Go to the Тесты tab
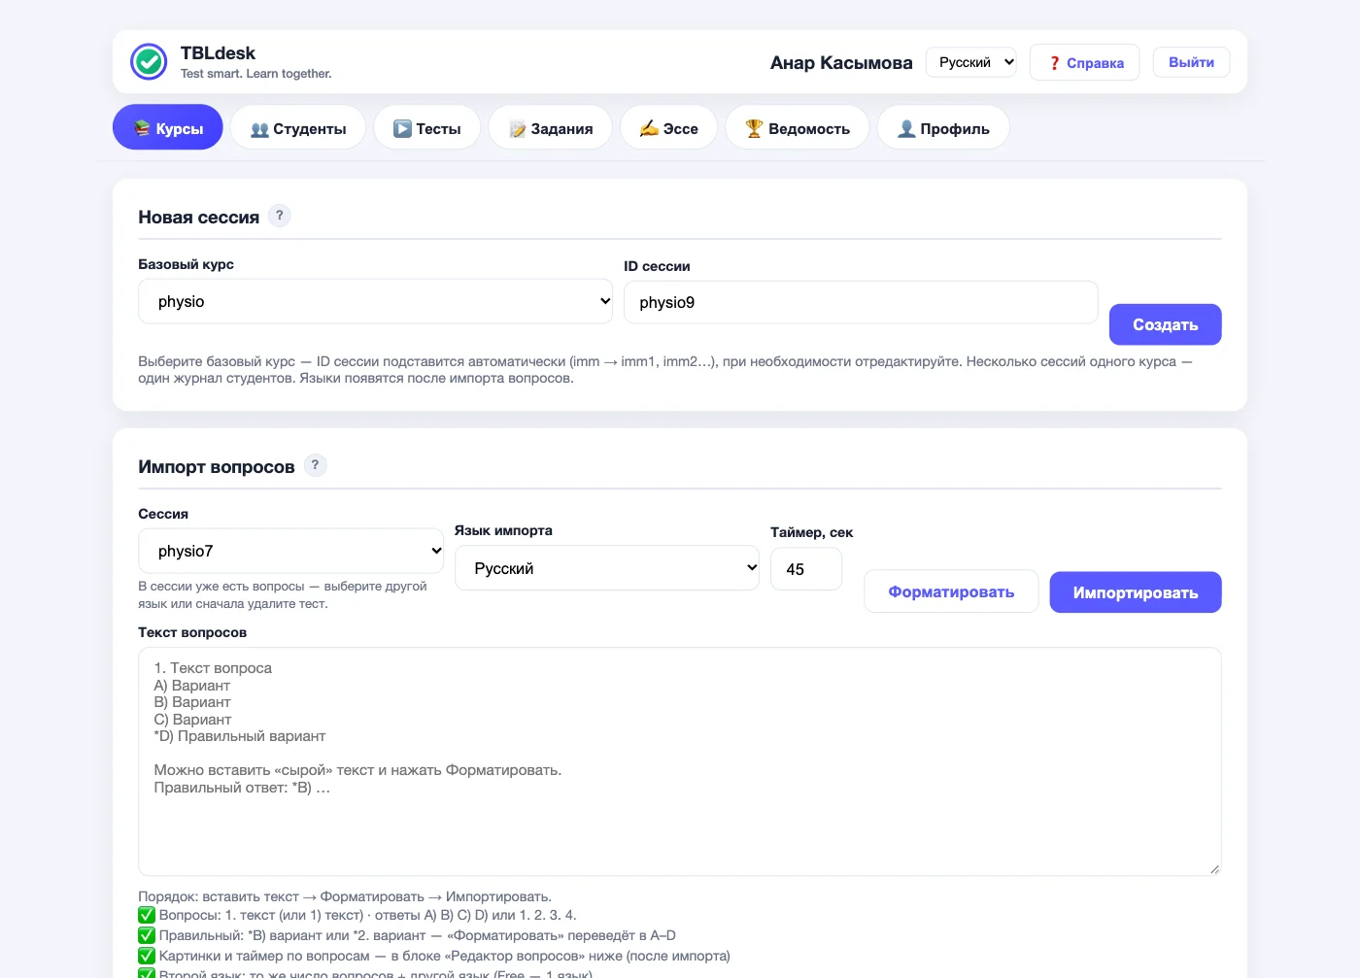Viewport: 1360px width, 978px height. (427, 127)
